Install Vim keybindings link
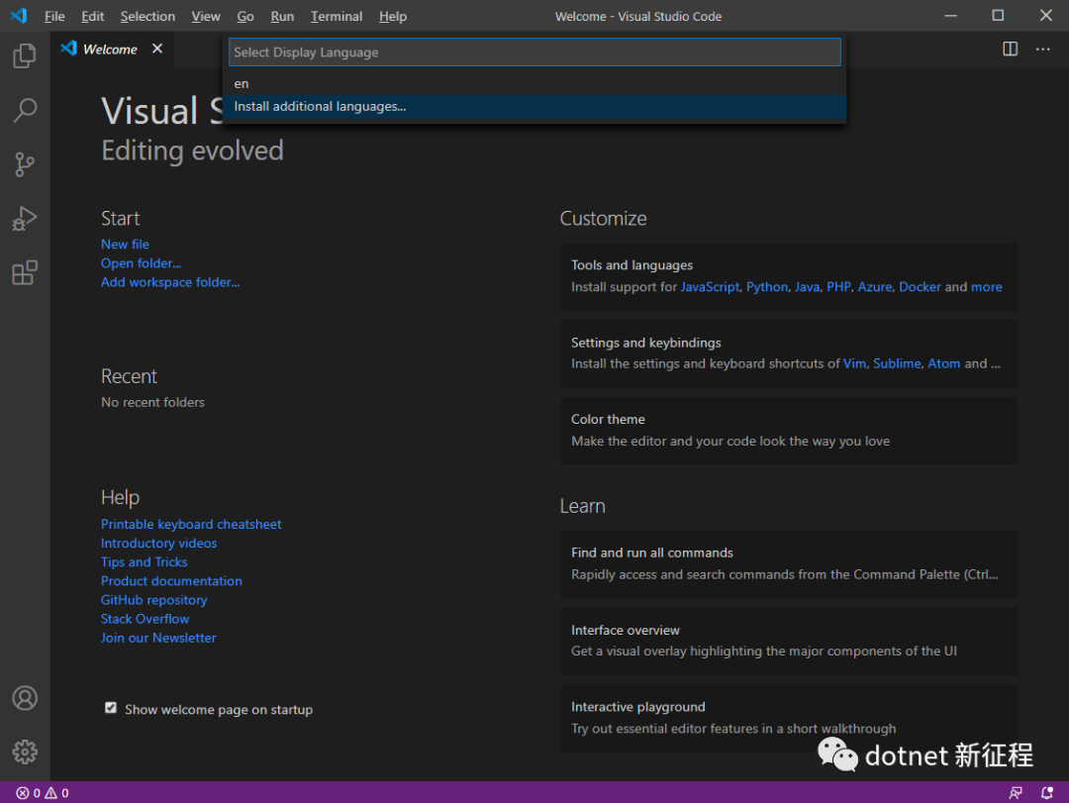Viewport: 1069px width, 803px height. click(x=854, y=363)
